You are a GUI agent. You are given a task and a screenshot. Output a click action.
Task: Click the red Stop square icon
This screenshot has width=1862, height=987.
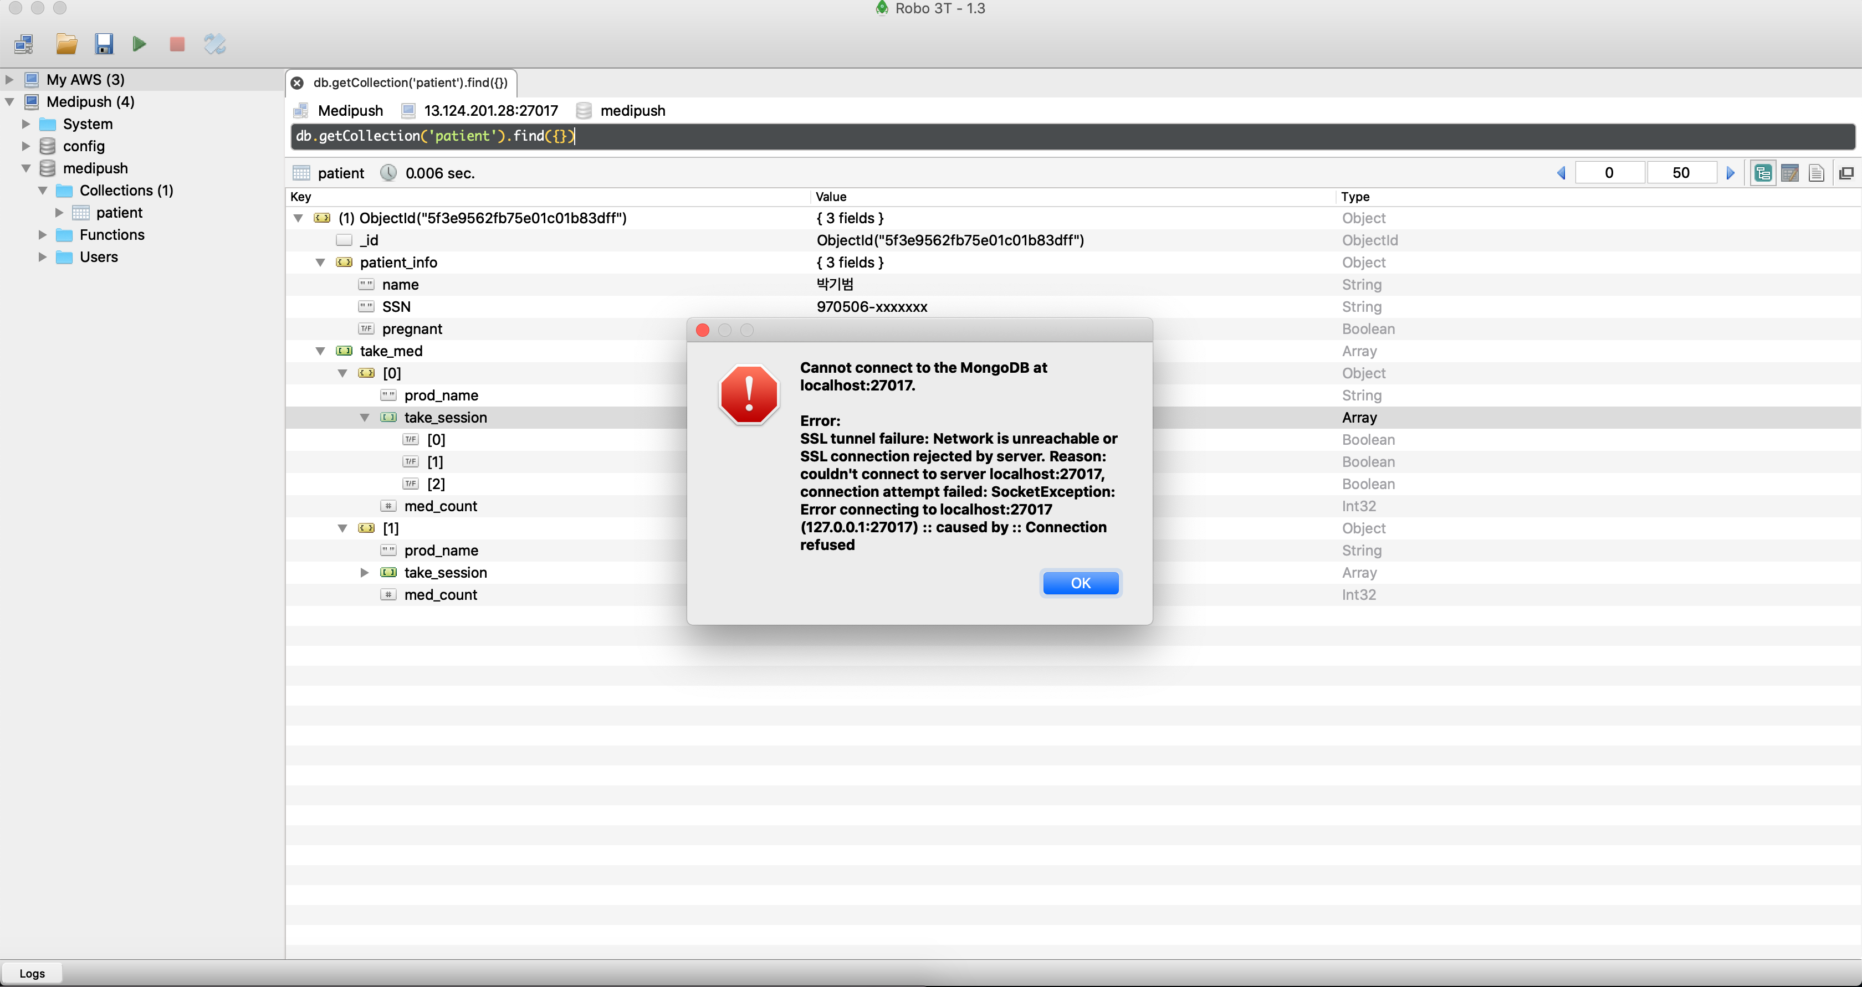pyautogui.click(x=177, y=44)
